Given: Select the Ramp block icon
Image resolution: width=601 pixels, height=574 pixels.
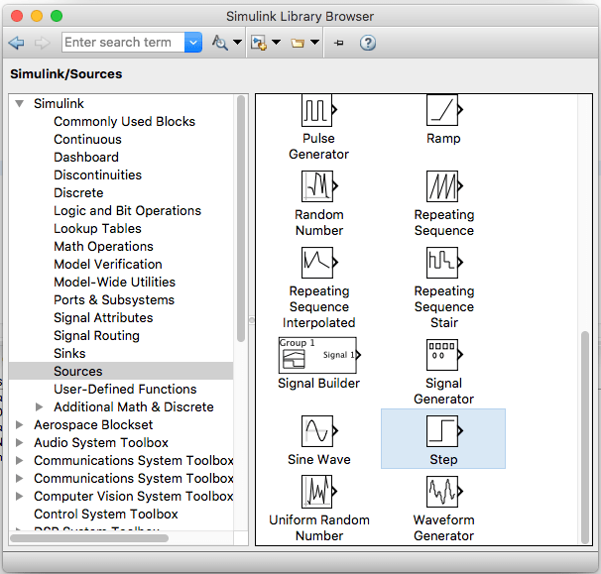Looking at the screenshot, I should (444, 110).
